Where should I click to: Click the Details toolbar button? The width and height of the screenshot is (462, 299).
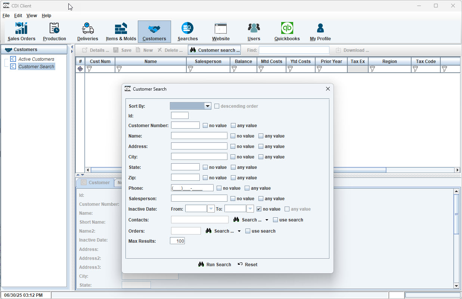click(x=96, y=50)
